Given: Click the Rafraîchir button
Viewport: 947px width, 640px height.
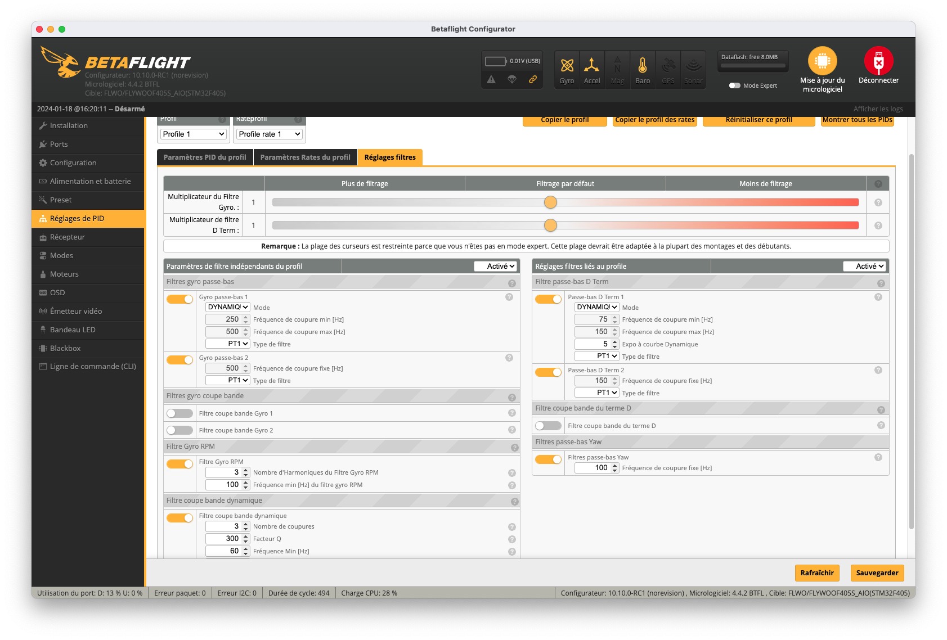Looking at the screenshot, I should point(817,573).
